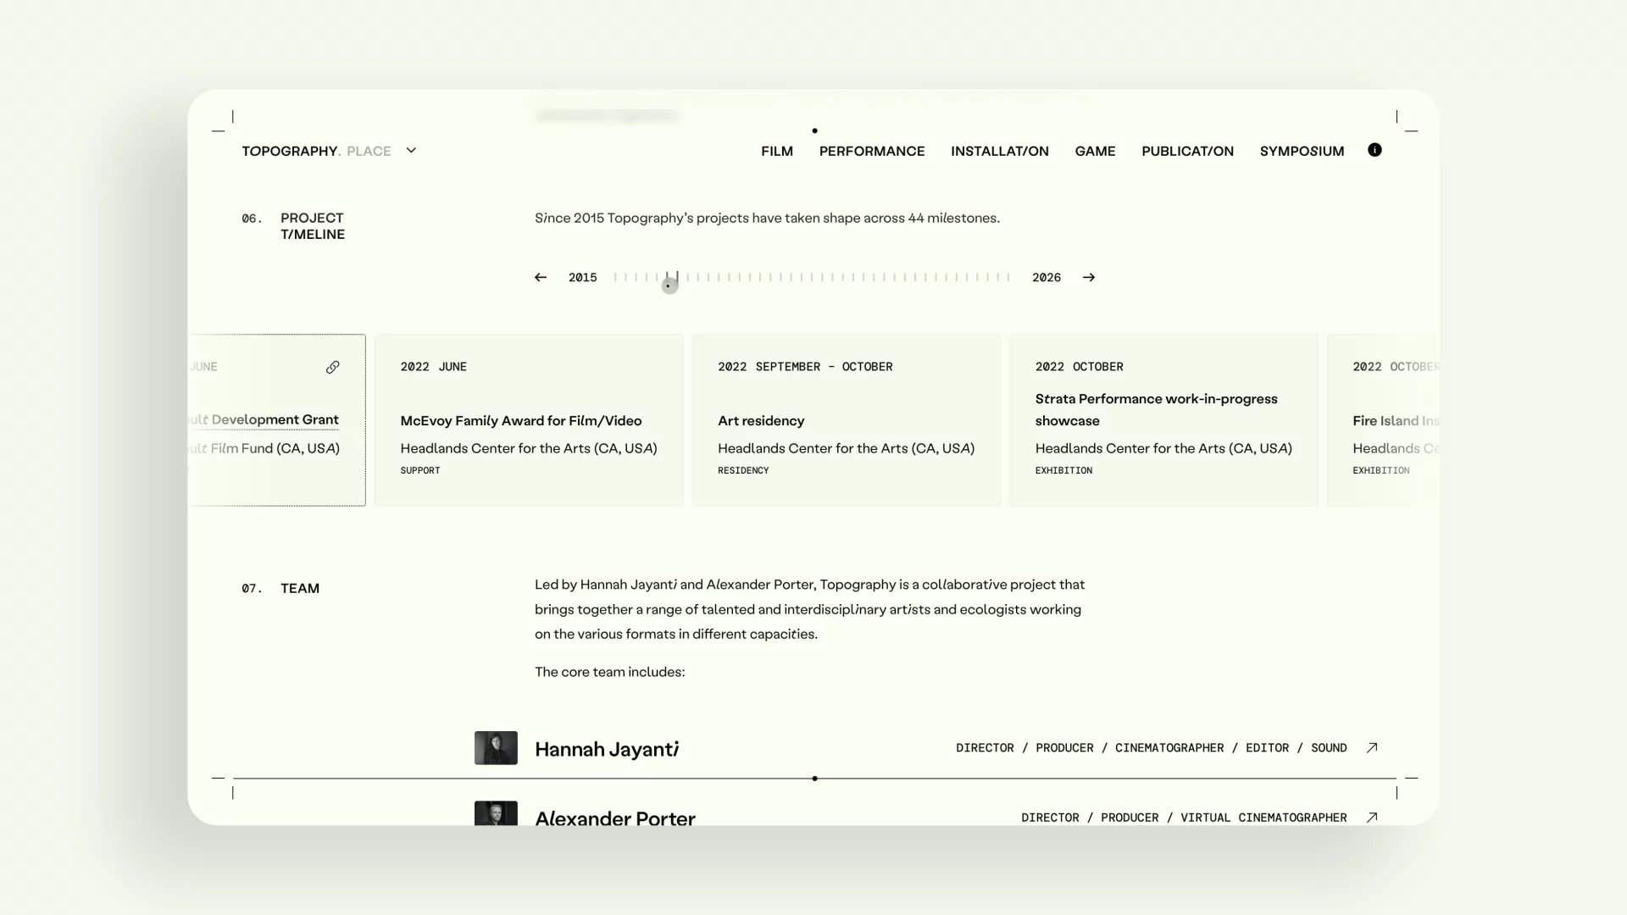Go to previous timeline milestone arrow

pos(541,278)
